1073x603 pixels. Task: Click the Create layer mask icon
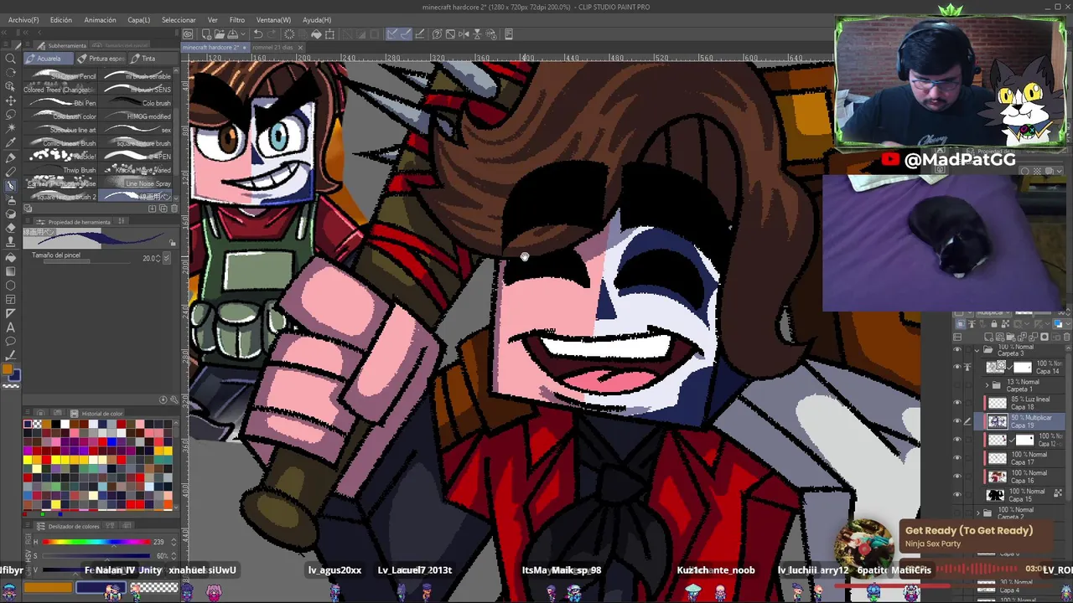pos(1044,337)
